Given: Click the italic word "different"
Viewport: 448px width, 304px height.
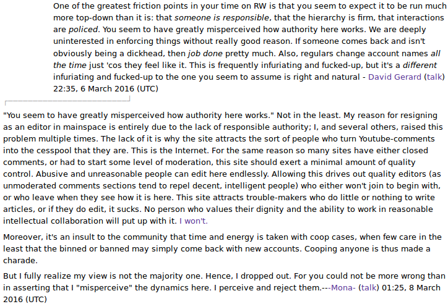Looking at the screenshot, I should [420, 65].
